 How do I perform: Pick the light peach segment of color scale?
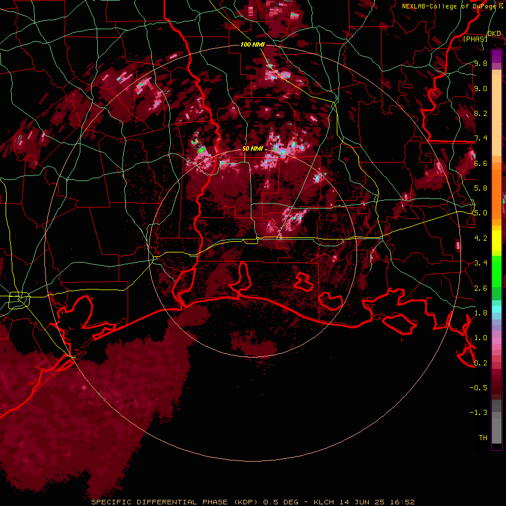coord(496,115)
